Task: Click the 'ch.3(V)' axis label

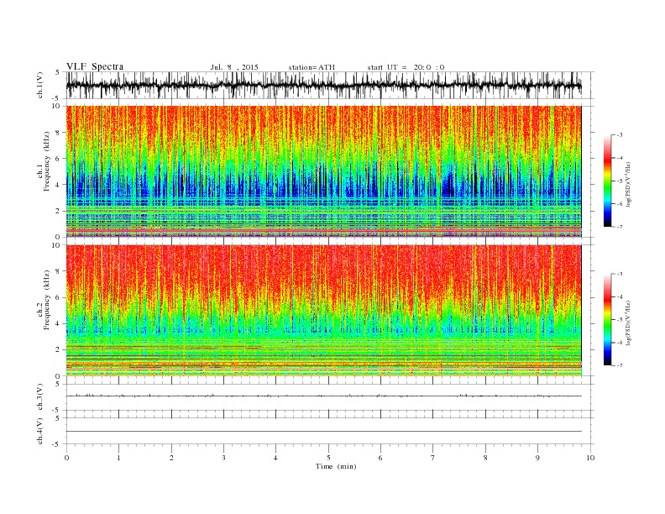Action: pyautogui.click(x=40, y=397)
